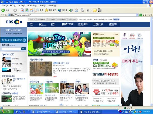Click the Mail envelope toolbar icon

pyautogui.click(x=77, y=10)
